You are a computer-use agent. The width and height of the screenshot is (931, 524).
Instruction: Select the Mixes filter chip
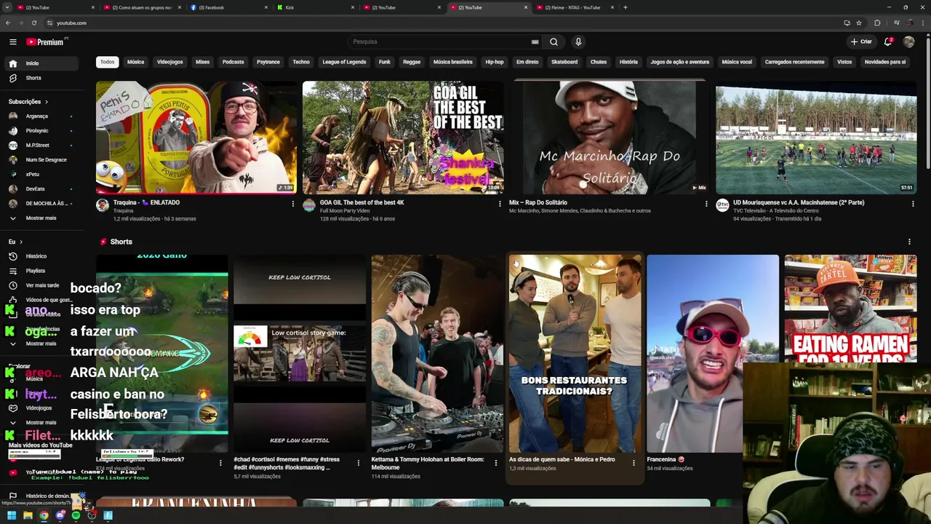[203, 62]
